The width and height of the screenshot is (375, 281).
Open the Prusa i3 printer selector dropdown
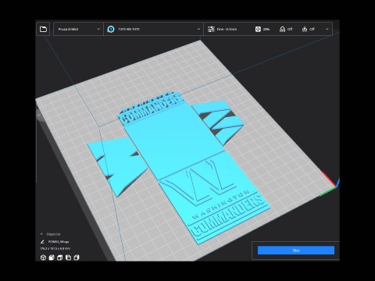click(x=78, y=29)
